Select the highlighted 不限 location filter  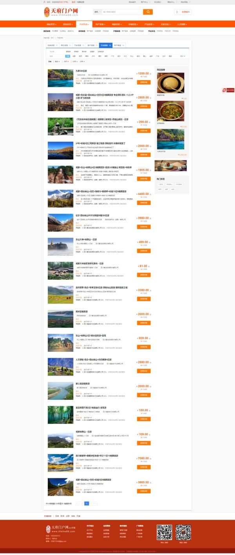tap(68, 56)
